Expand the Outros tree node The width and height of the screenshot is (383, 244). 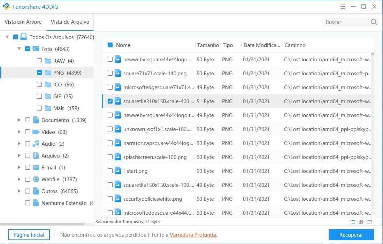pyautogui.click(x=19, y=191)
